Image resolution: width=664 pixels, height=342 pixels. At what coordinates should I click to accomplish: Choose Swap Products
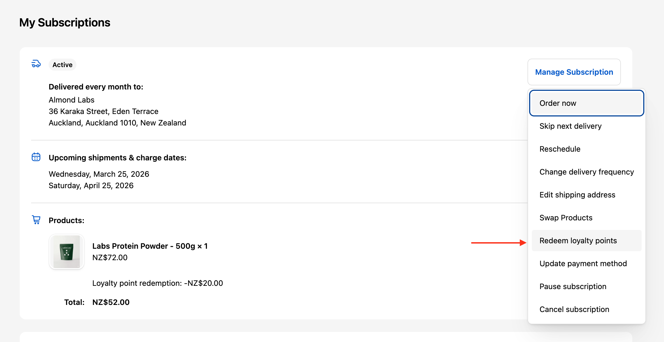pyautogui.click(x=566, y=218)
